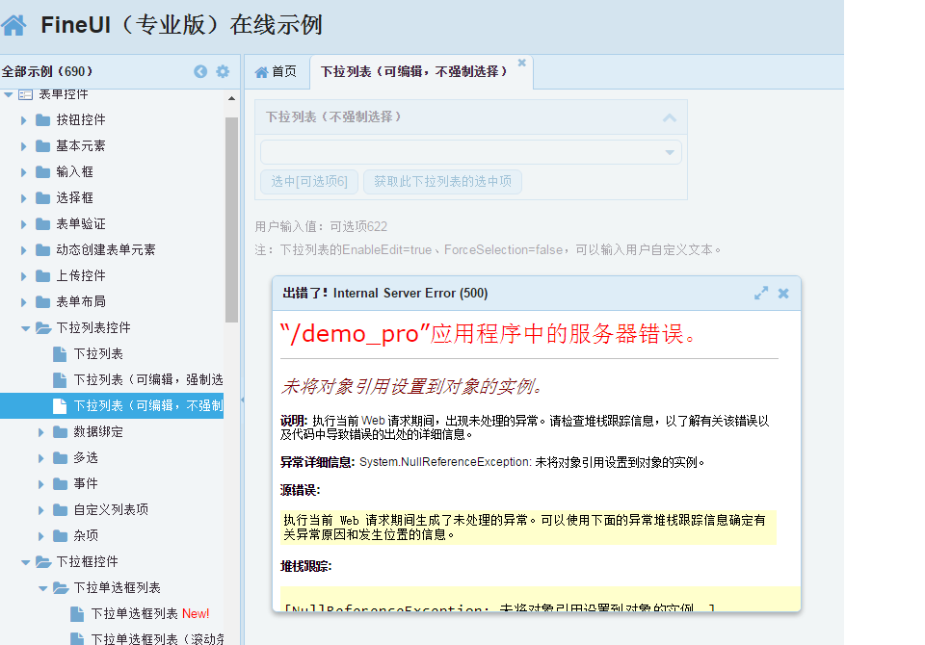925x645 pixels.
Task: Select the 下拉列表（可编辑，不强制选择） tab
Action: pos(414,72)
